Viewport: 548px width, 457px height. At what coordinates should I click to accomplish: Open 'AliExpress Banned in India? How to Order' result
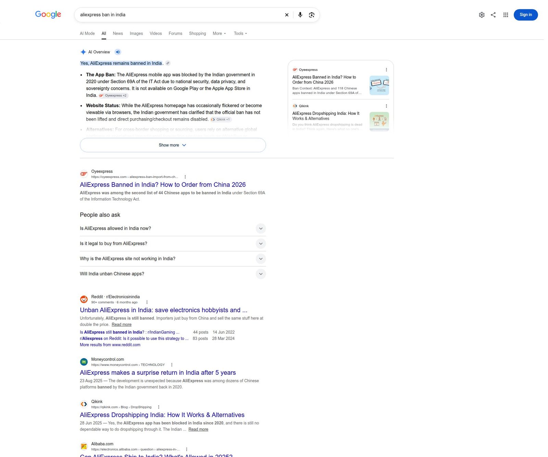(x=163, y=184)
